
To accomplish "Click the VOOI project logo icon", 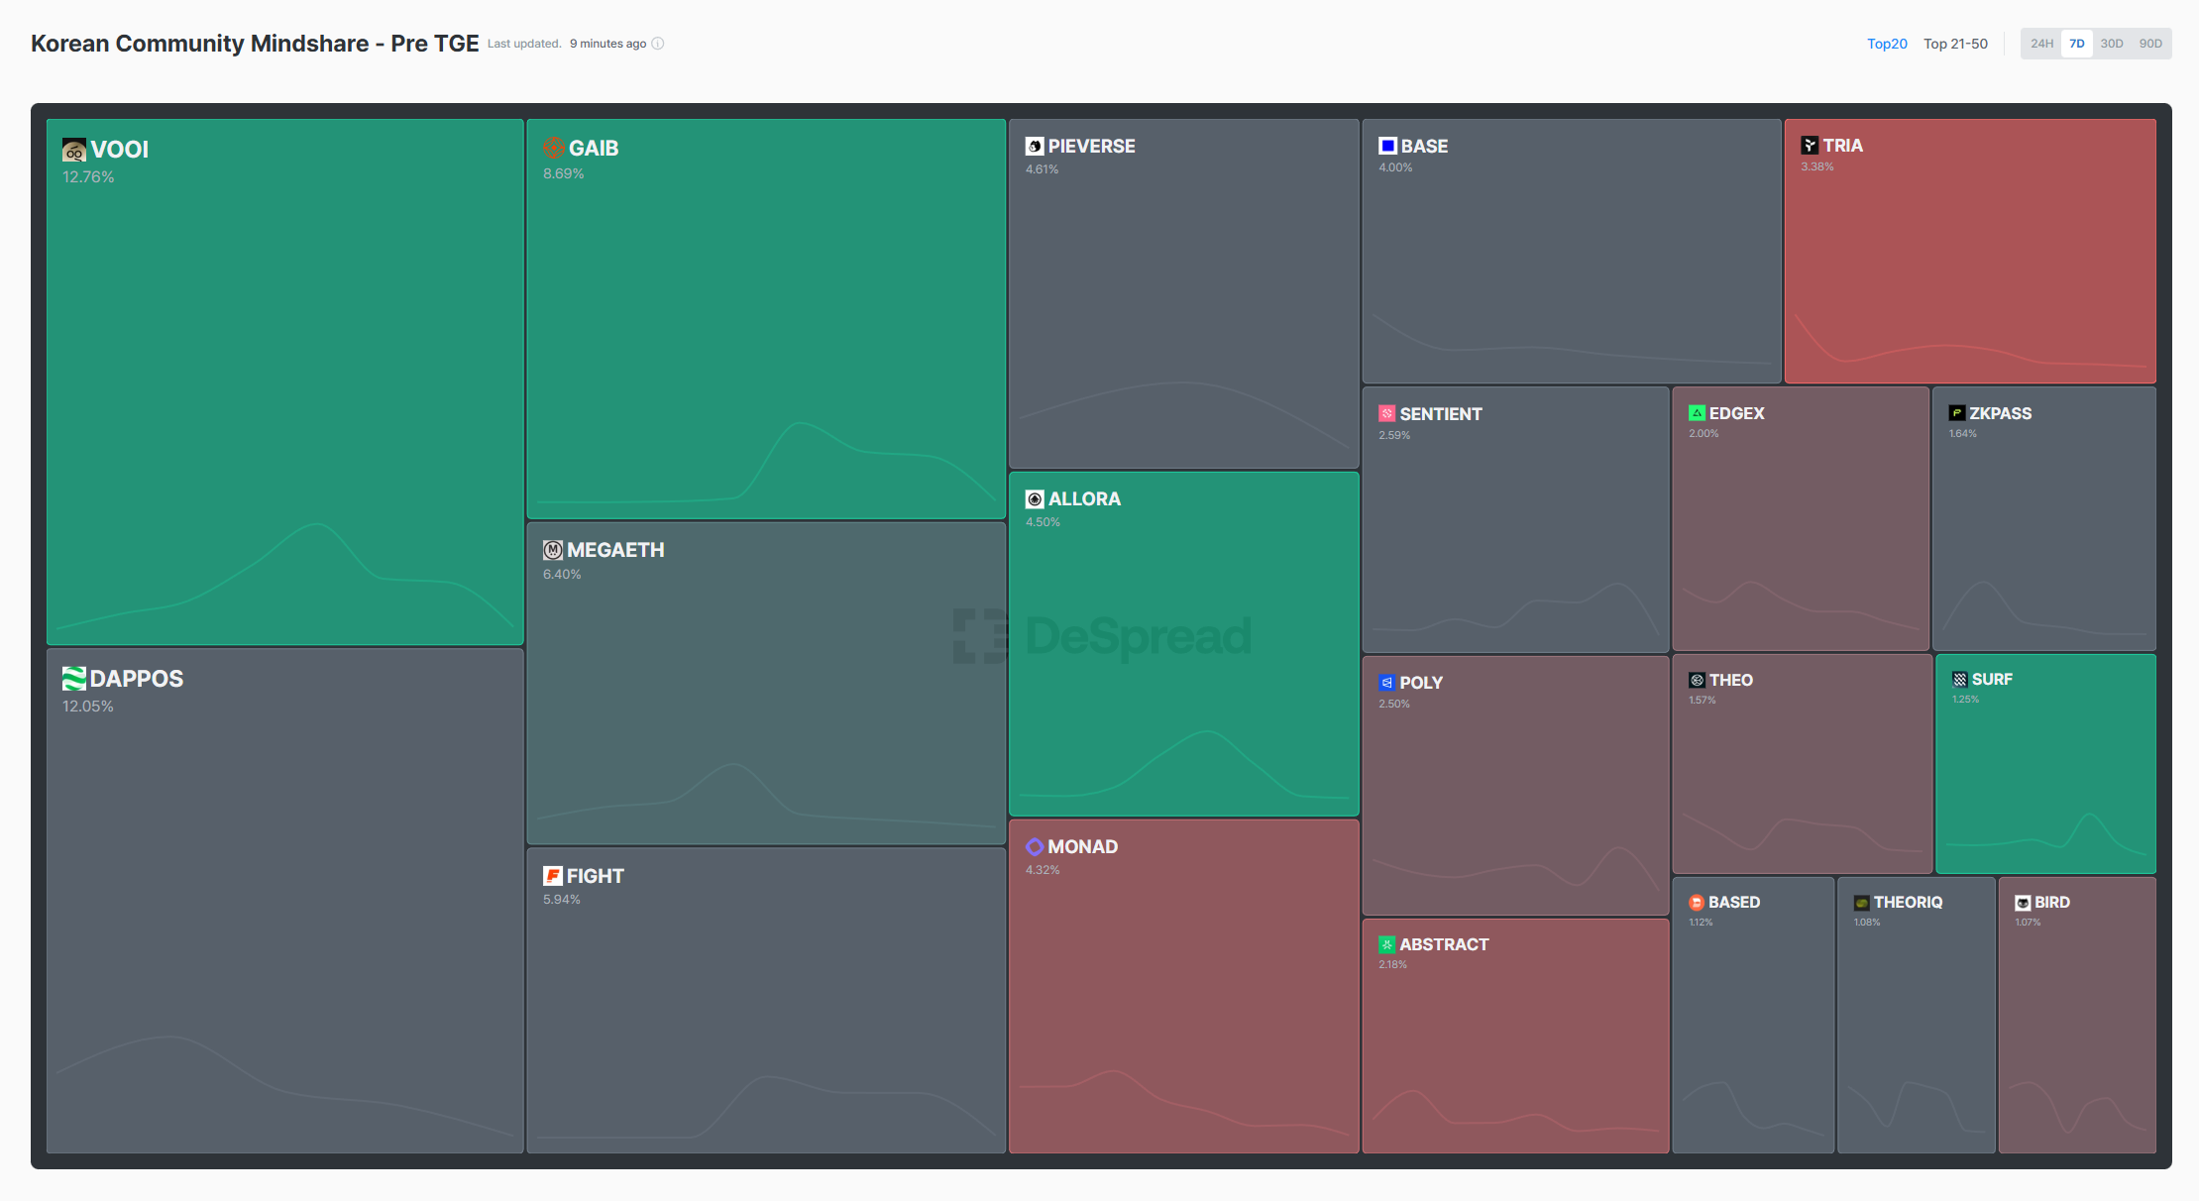I will [74, 151].
